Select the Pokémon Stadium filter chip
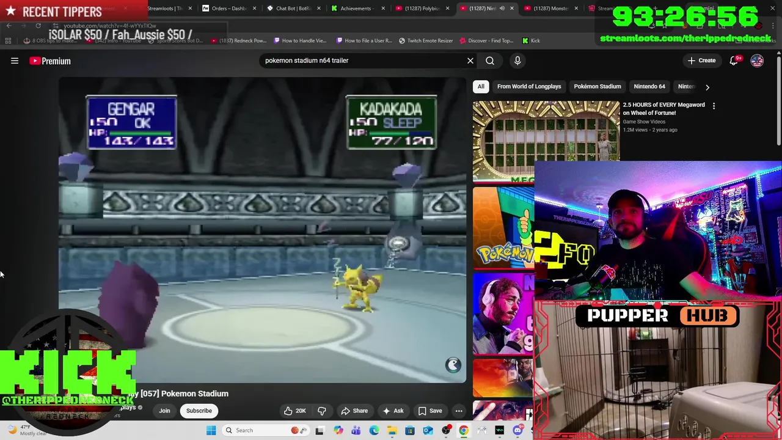782x440 pixels. (x=597, y=86)
